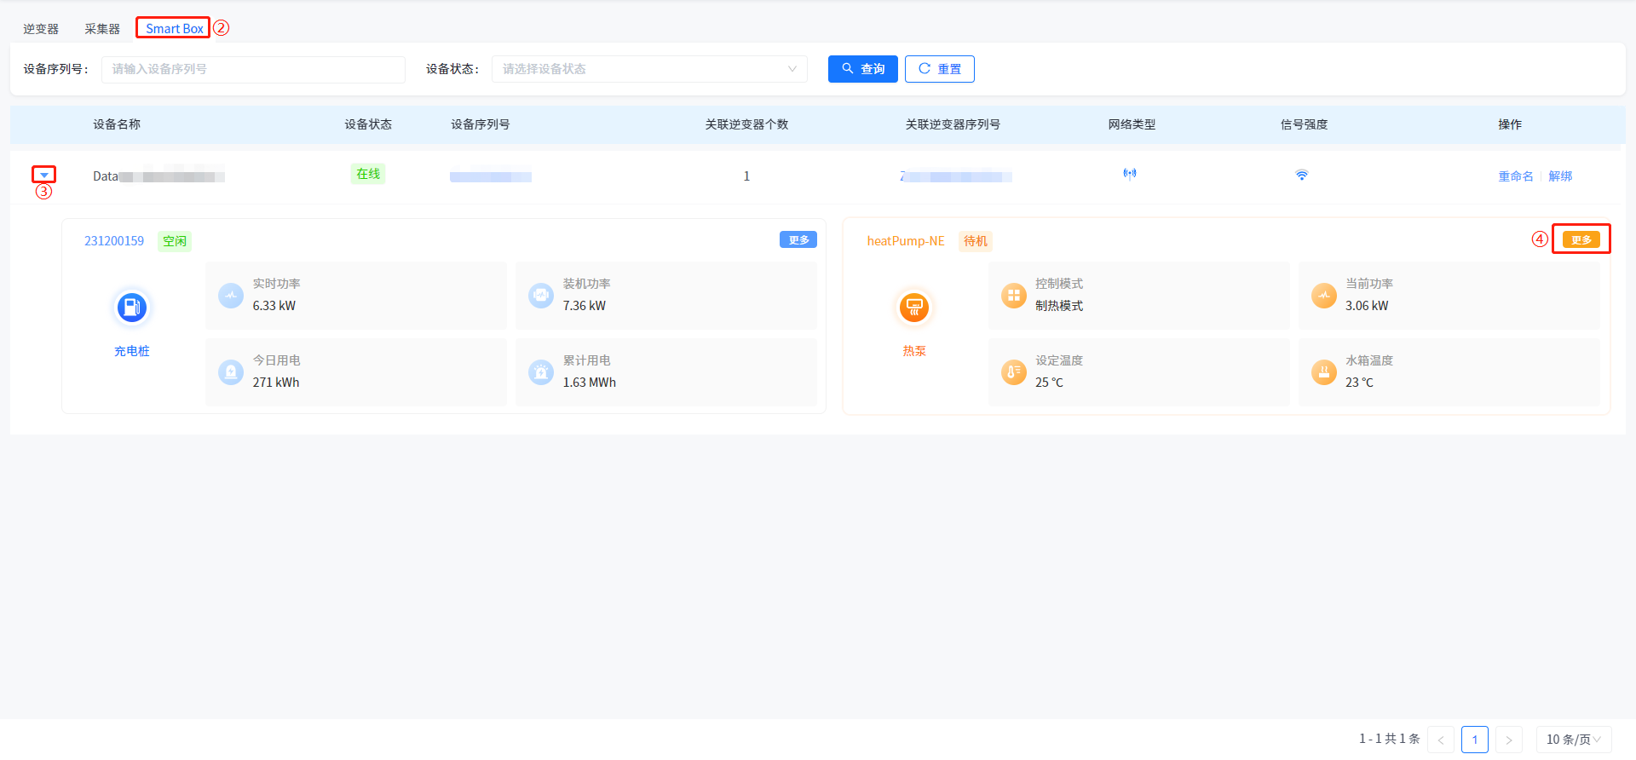Click the water tank temperature (水箱温度) icon
Image resolution: width=1636 pixels, height=760 pixels.
pos(1323,372)
